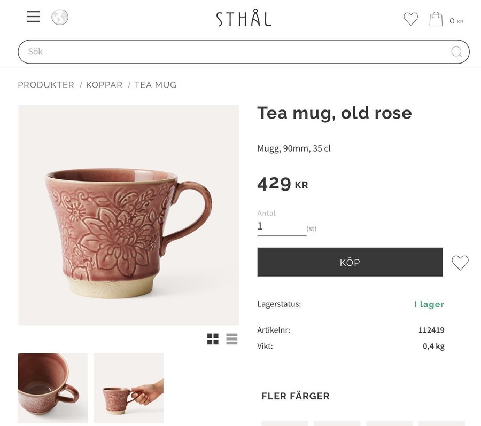Open the hamburger menu
The height and width of the screenshot is (426, 481).
[x=33, y=17]
